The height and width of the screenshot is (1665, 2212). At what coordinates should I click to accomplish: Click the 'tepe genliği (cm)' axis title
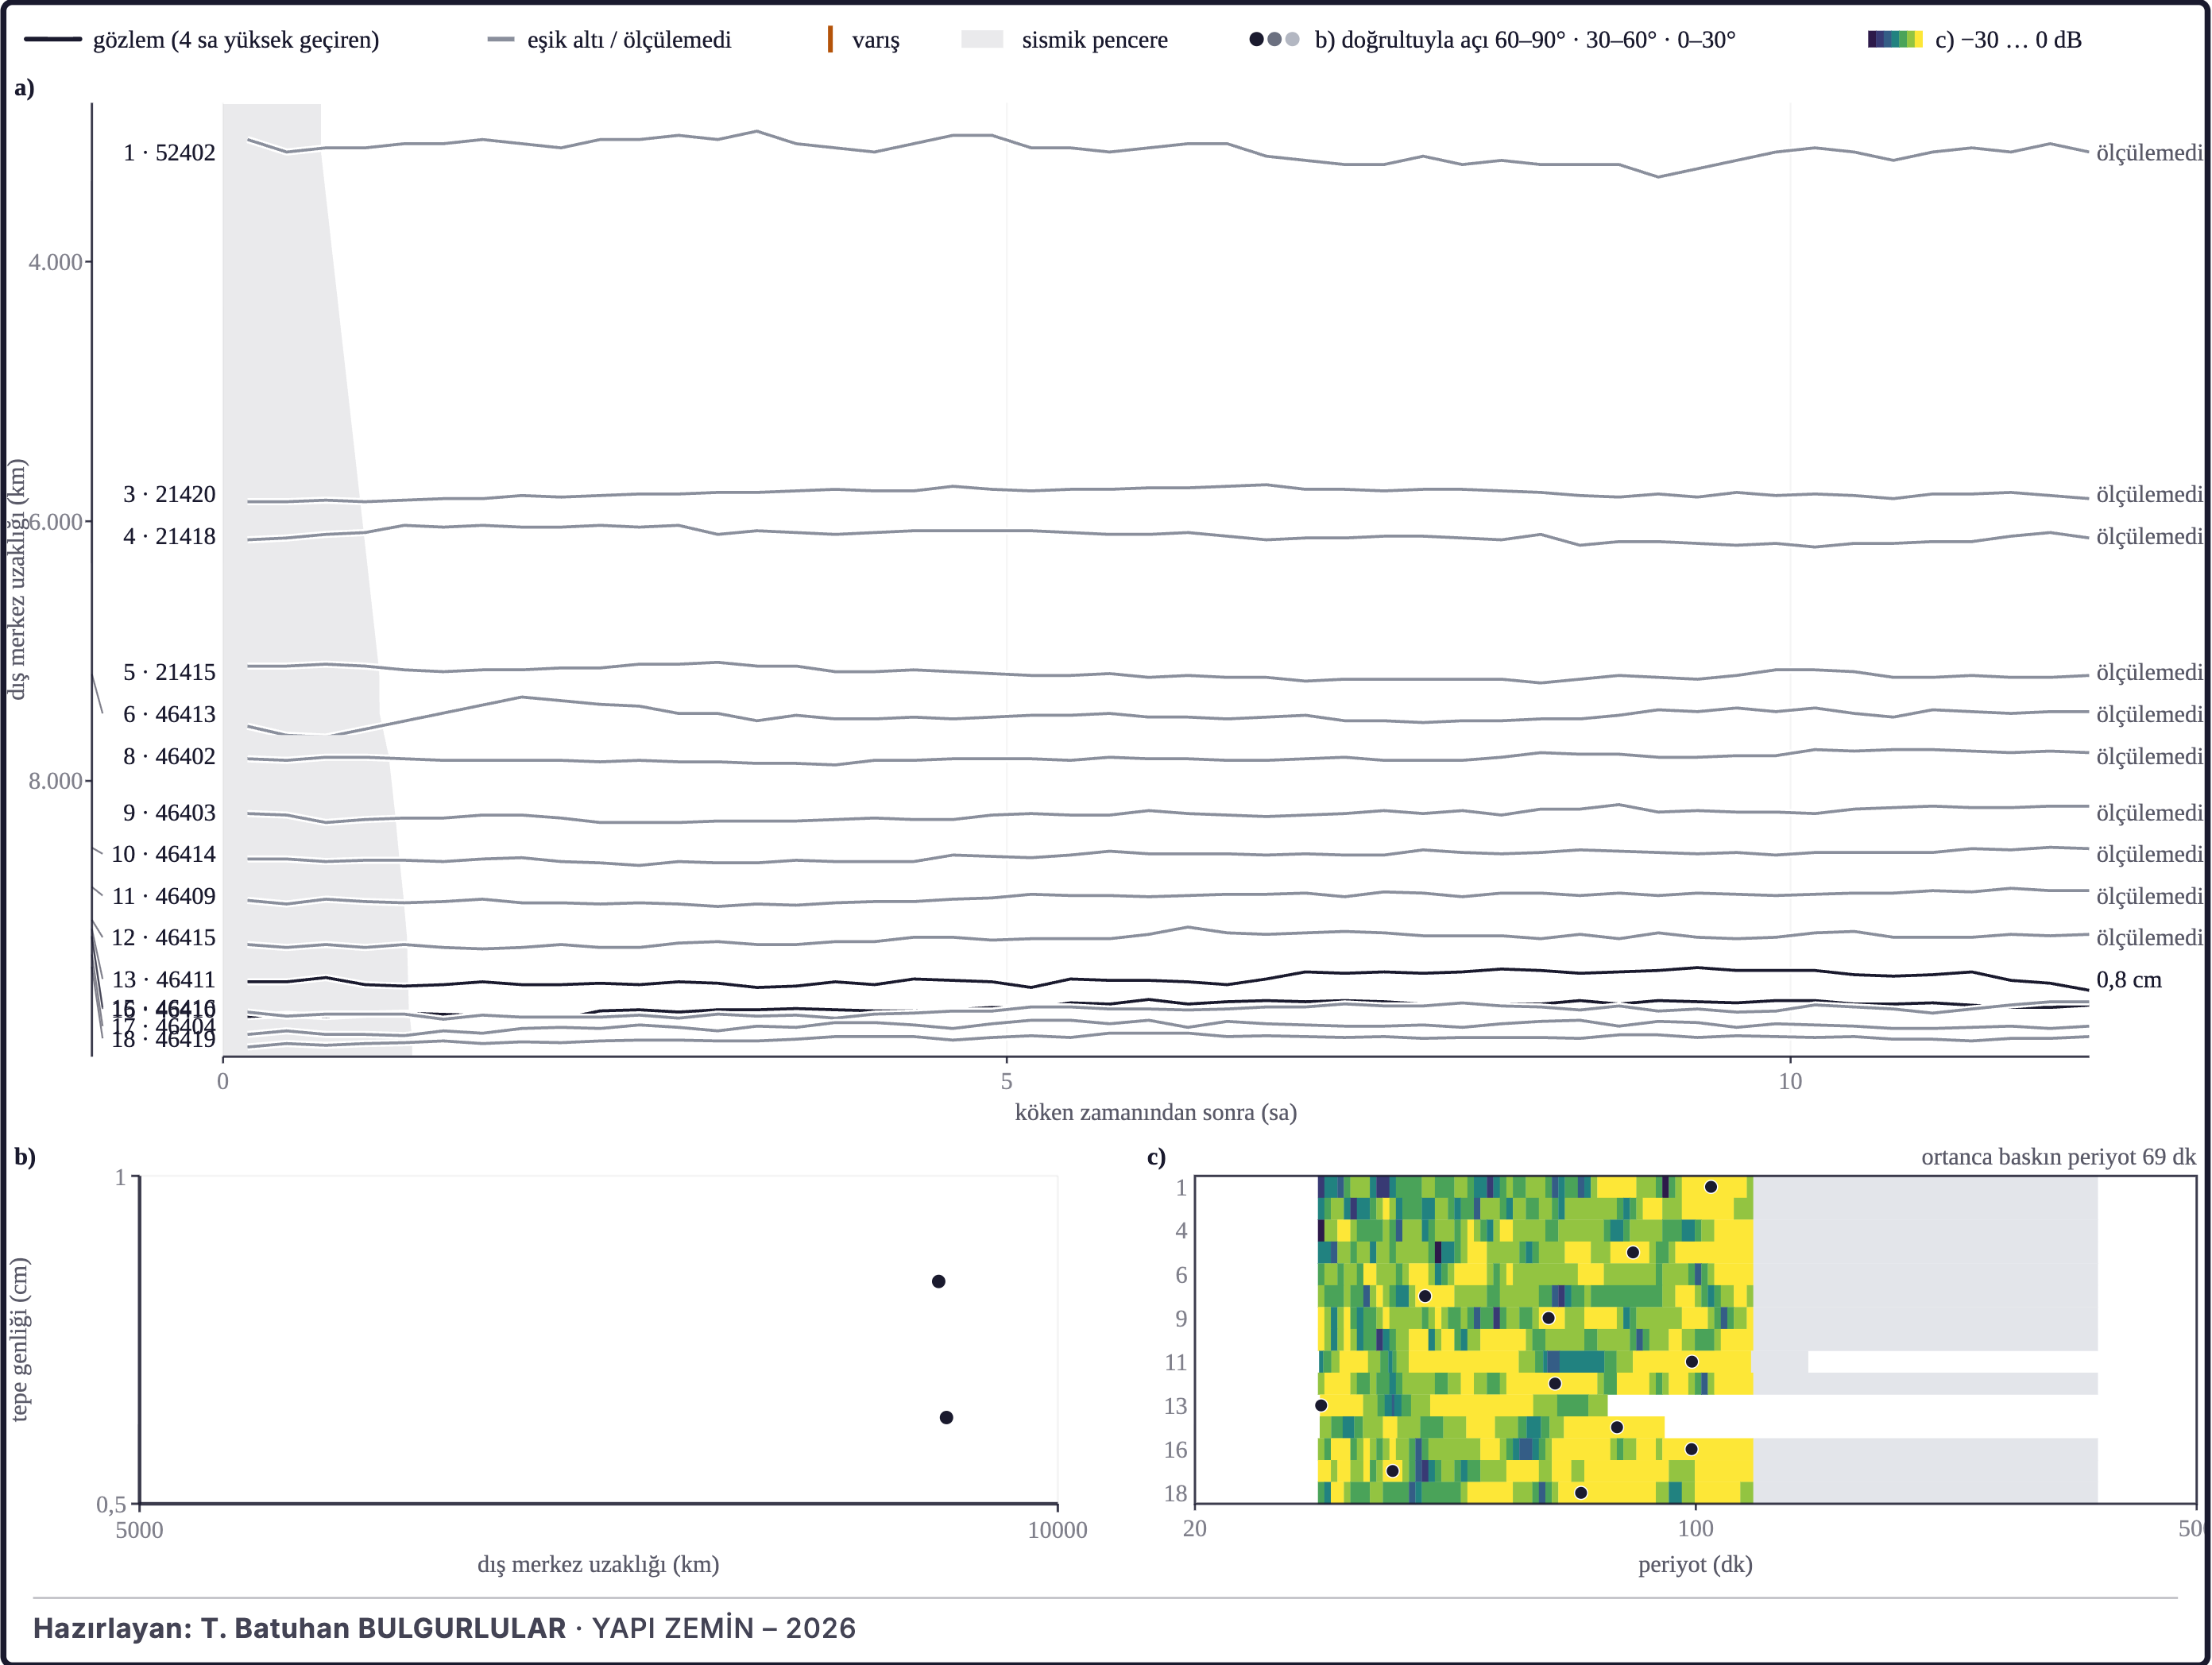[x=20, y=1339]
